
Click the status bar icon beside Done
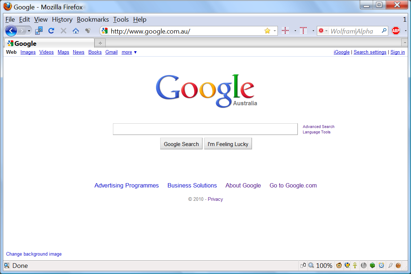coord(7,266)
